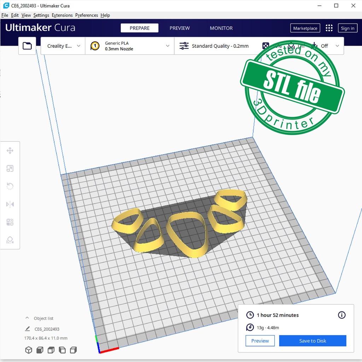Screen dimensions: 362x362
Task: Expand the Creality printer selector dropdown
Action: click(x=64, y=46)
